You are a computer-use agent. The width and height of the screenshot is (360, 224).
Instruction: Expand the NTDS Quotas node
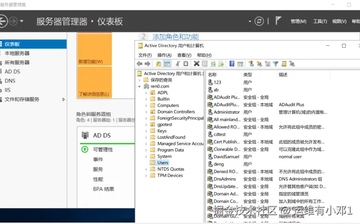click(146, 169)
